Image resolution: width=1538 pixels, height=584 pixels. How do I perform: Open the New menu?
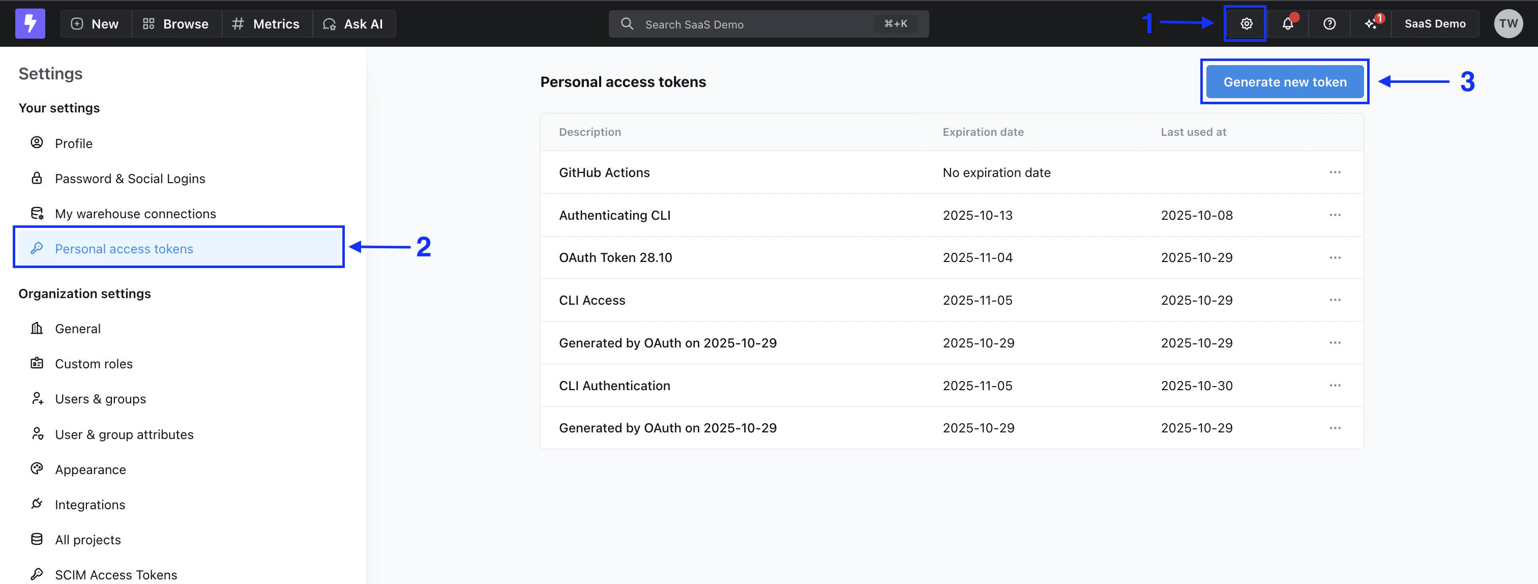pyautogui.click(x=96, y=24)
